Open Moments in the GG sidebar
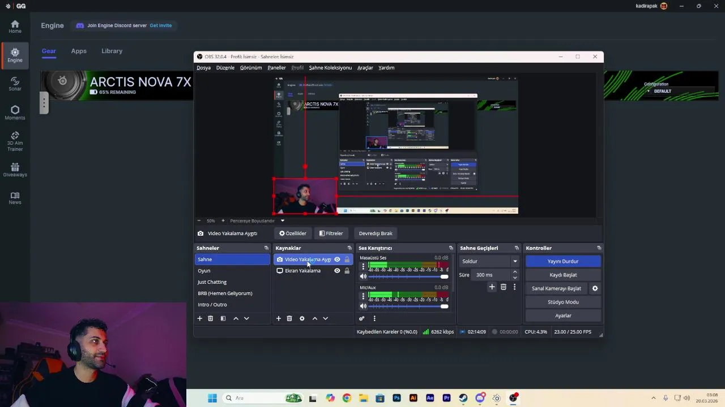The image size is (725, 407). (x=15, y=112)
